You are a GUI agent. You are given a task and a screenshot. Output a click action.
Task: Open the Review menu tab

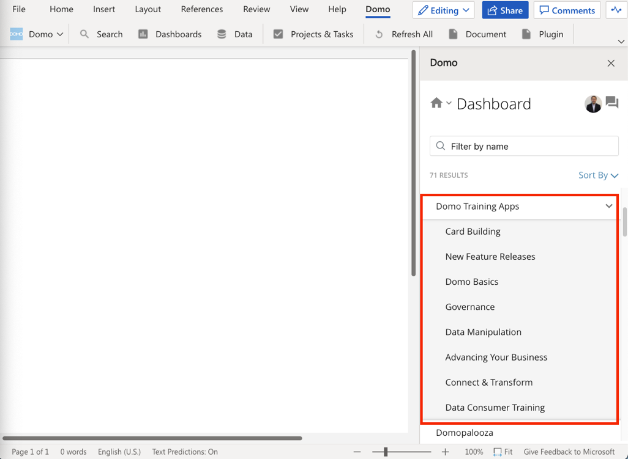[256, 9]
